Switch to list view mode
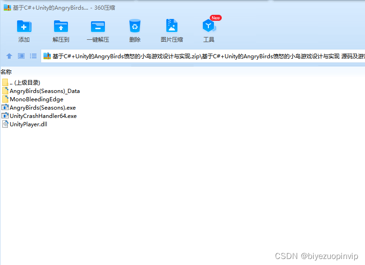Screen dimensions: 365x265 (x=33, y=56)
